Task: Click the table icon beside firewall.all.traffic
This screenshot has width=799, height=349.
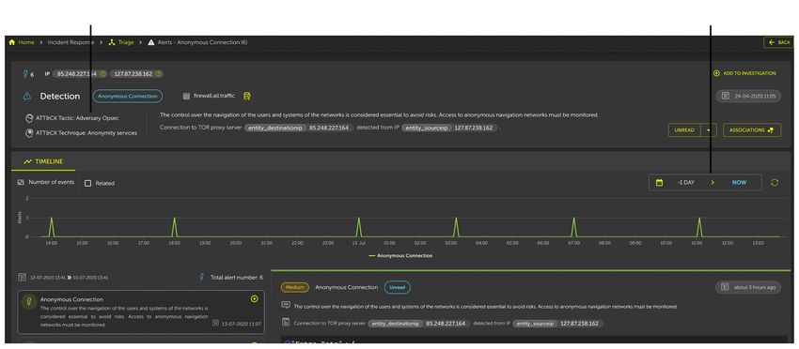Action: (186, 96)
